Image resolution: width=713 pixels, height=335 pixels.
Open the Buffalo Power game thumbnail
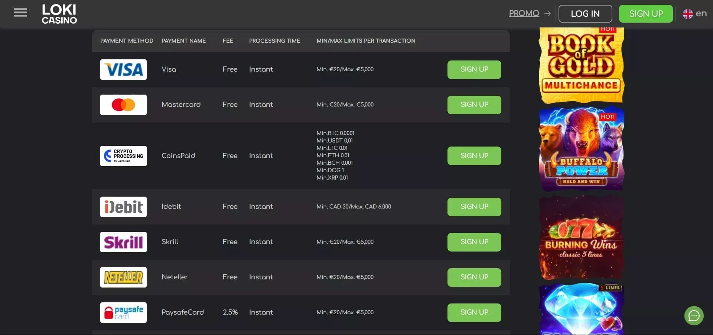pyautogui.click(x=581, y=148)
